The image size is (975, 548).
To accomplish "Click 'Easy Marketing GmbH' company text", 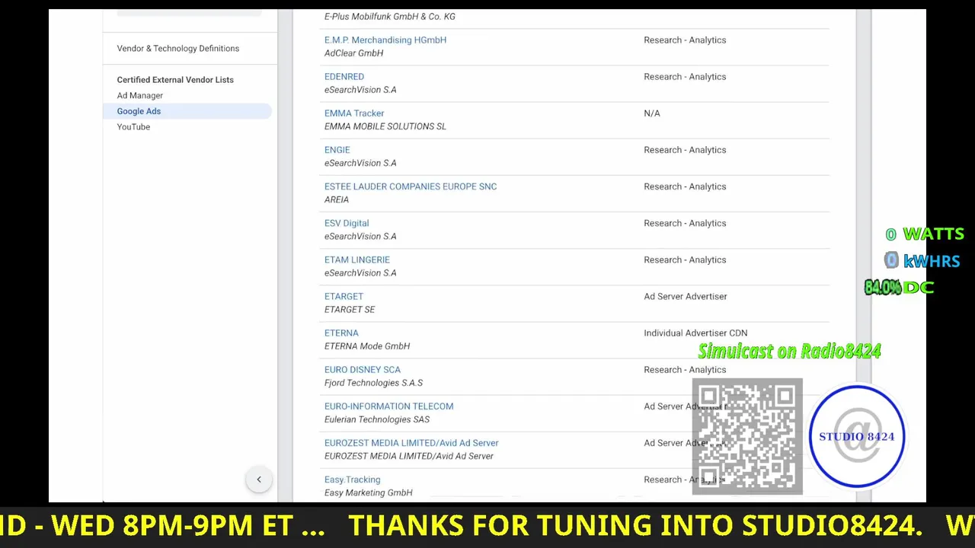I will pyautogui.click(x=369, y=493).
